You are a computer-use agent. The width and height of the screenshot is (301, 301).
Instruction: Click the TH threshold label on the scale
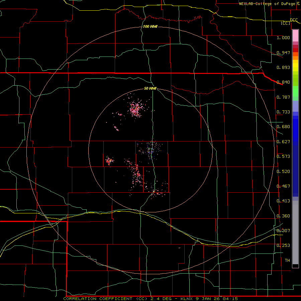pyautogui.click(x=287, y=261)
